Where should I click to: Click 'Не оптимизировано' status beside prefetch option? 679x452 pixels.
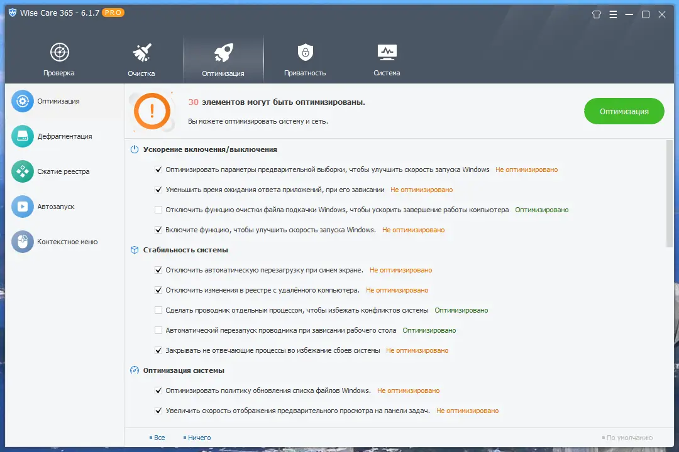pos(527,169)
